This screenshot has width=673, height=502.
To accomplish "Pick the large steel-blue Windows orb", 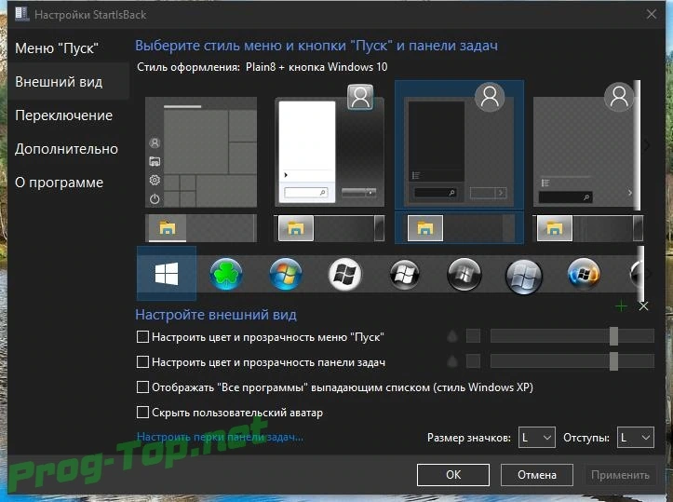I will click(524, 277).
